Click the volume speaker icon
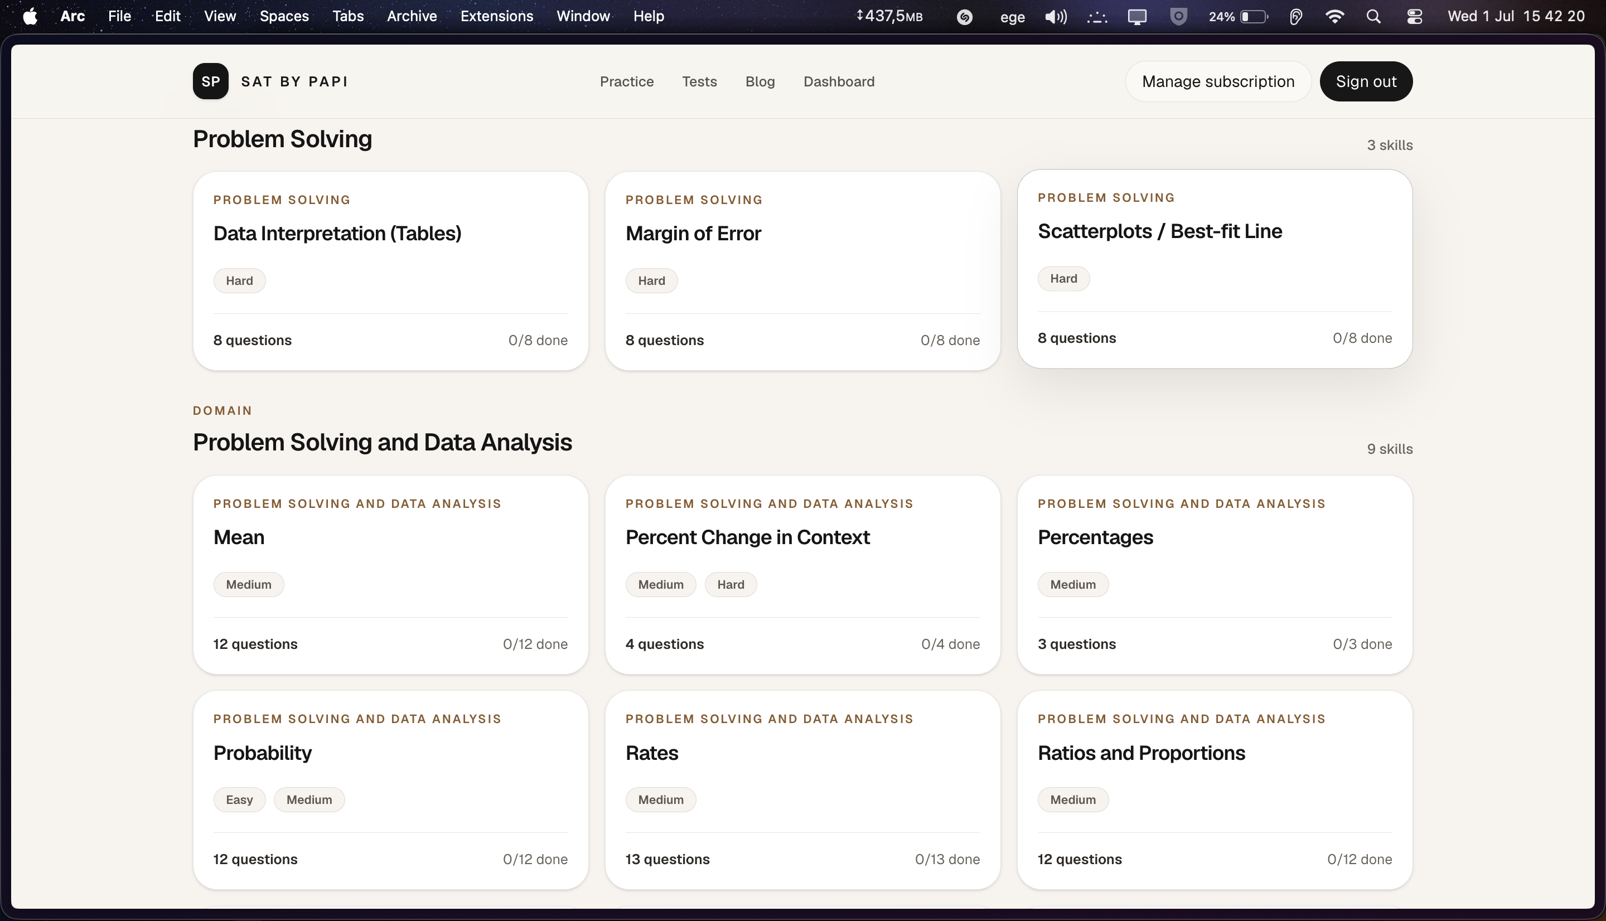 [x=1056, y=17]
